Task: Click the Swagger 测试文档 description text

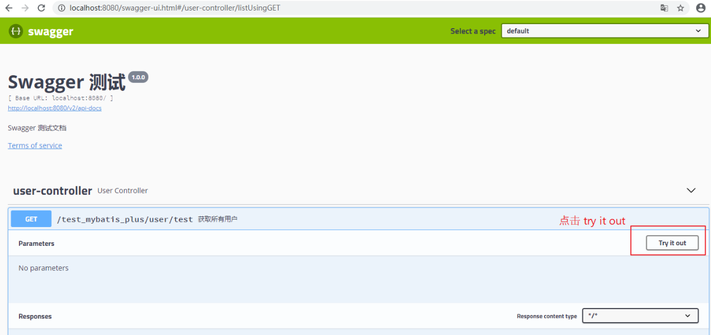Action: pyautogui.click(x=37, y=128)
